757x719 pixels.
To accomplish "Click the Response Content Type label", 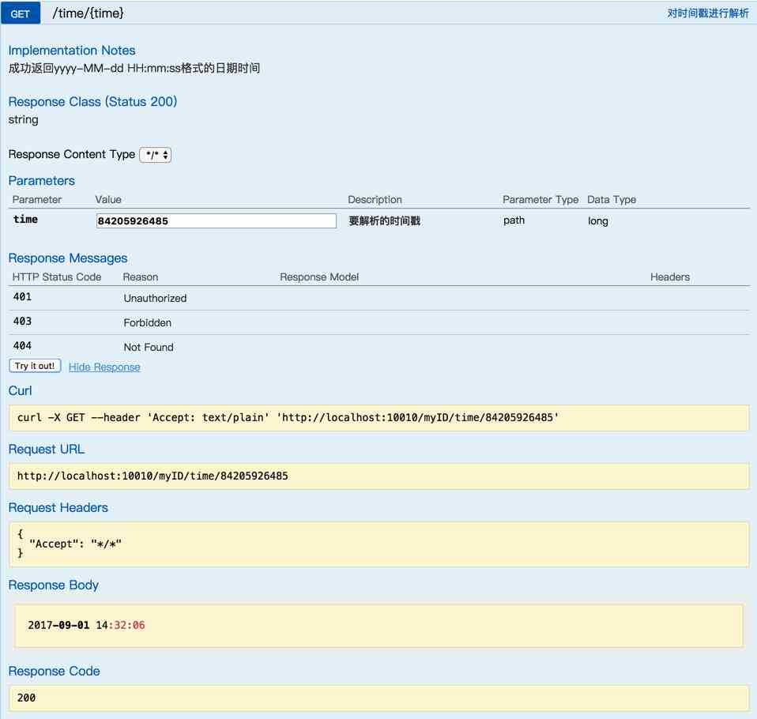I will pyautogui.click(x=71, y=155).
